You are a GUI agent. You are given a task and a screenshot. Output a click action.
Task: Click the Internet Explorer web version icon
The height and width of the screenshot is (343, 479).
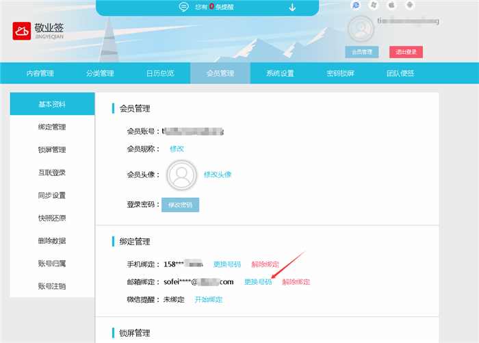(356, 5)
